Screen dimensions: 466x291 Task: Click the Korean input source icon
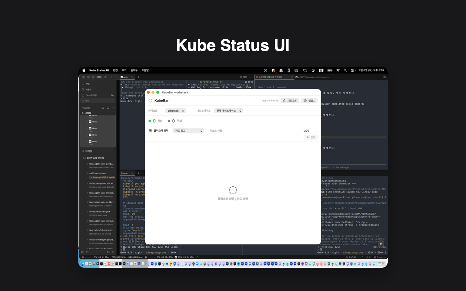(x=321, y=70)
